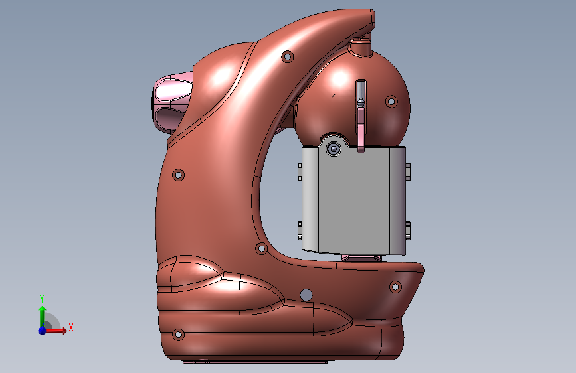Screen dimensions: 576x373
Task: Pick the hex socket bolt atop the gray plate
Action: (333, 149)
